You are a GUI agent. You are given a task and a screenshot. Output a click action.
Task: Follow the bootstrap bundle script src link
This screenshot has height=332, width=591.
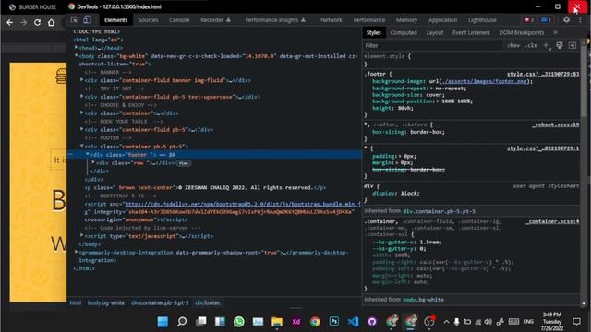click(x=242, y=204)
